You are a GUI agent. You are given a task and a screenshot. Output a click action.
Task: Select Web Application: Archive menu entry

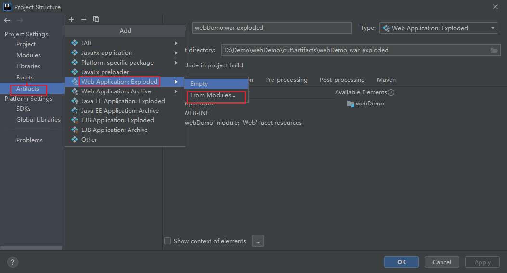pos(116,91)
